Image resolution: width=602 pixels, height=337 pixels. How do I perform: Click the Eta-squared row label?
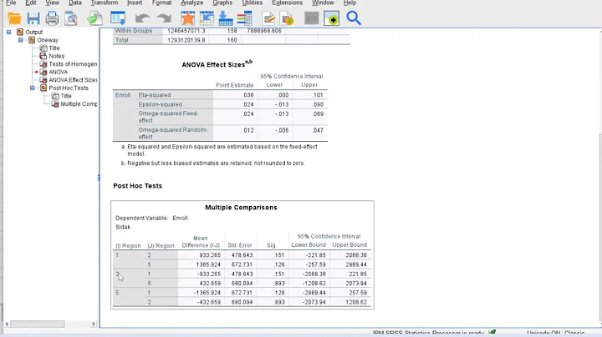[155, 95]
